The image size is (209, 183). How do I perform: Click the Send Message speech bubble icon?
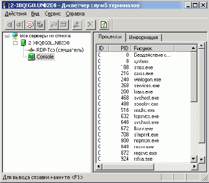(x=30, y=25)
